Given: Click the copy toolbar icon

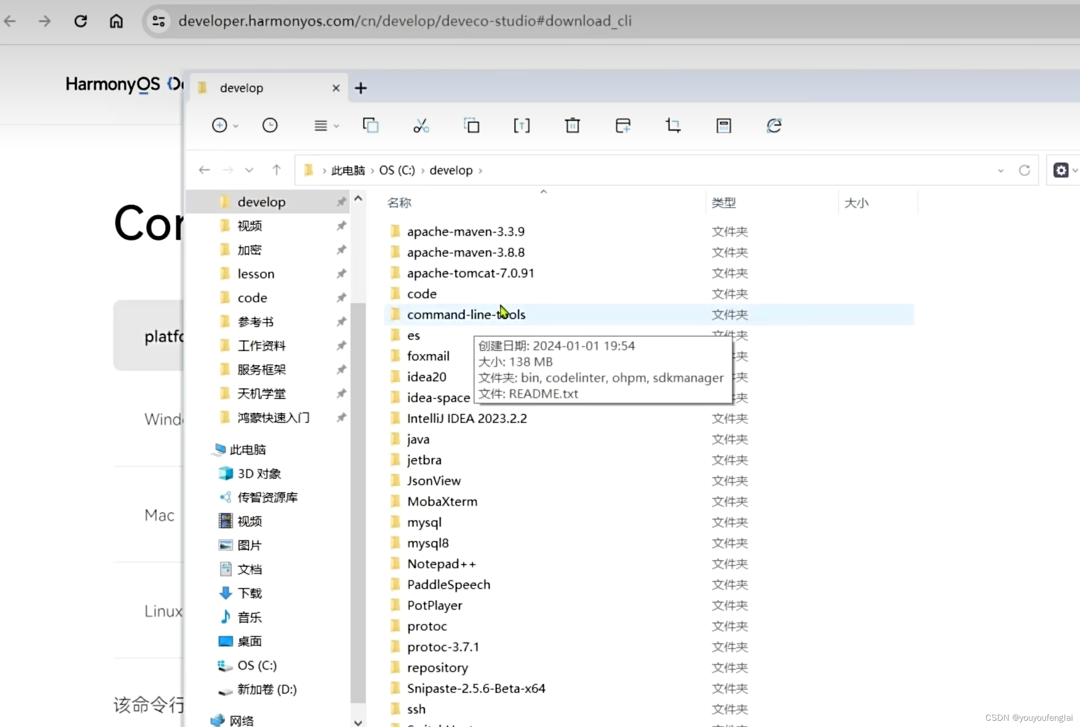Looking at the screenshot, I should click(x=371, y=126).
